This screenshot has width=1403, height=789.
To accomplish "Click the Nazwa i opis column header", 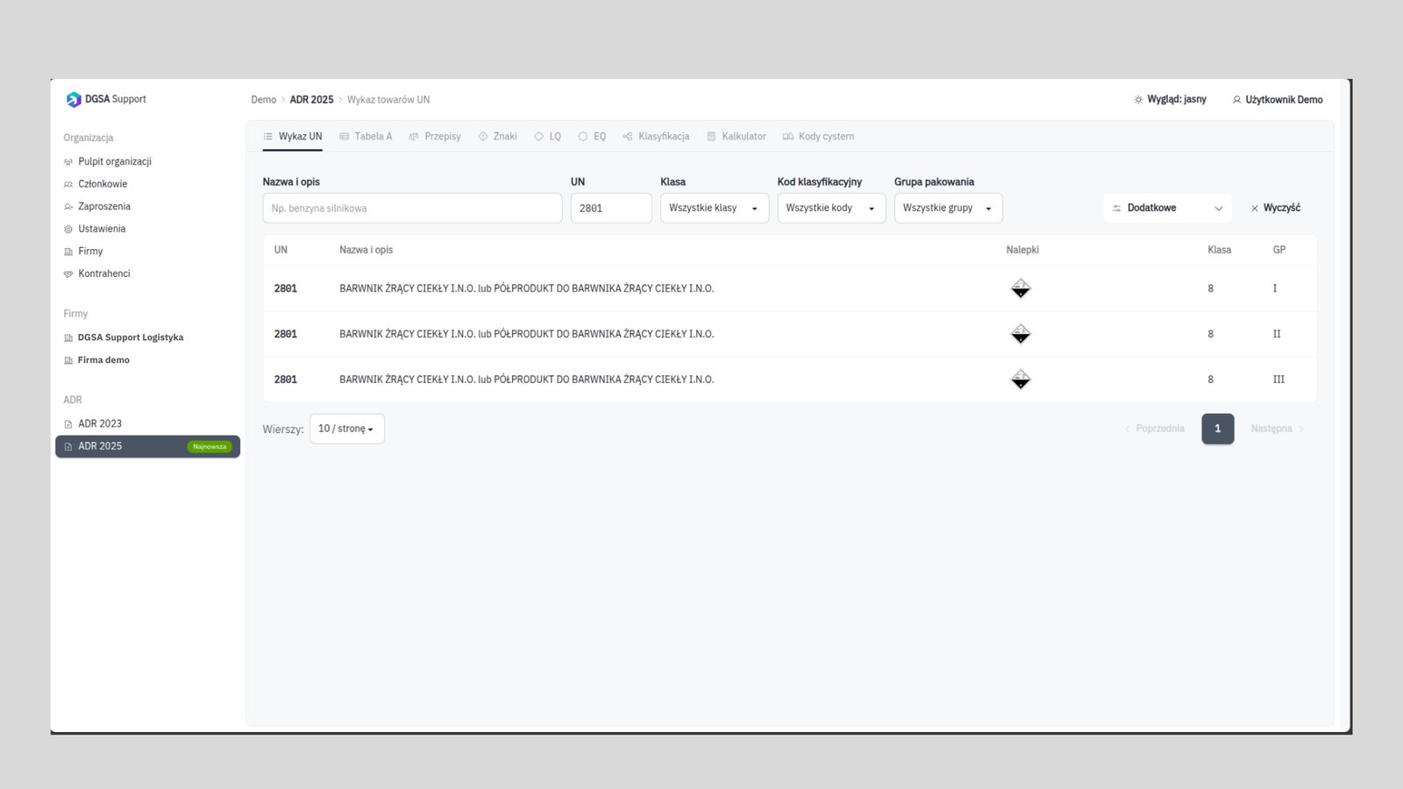I will point(367,250).
